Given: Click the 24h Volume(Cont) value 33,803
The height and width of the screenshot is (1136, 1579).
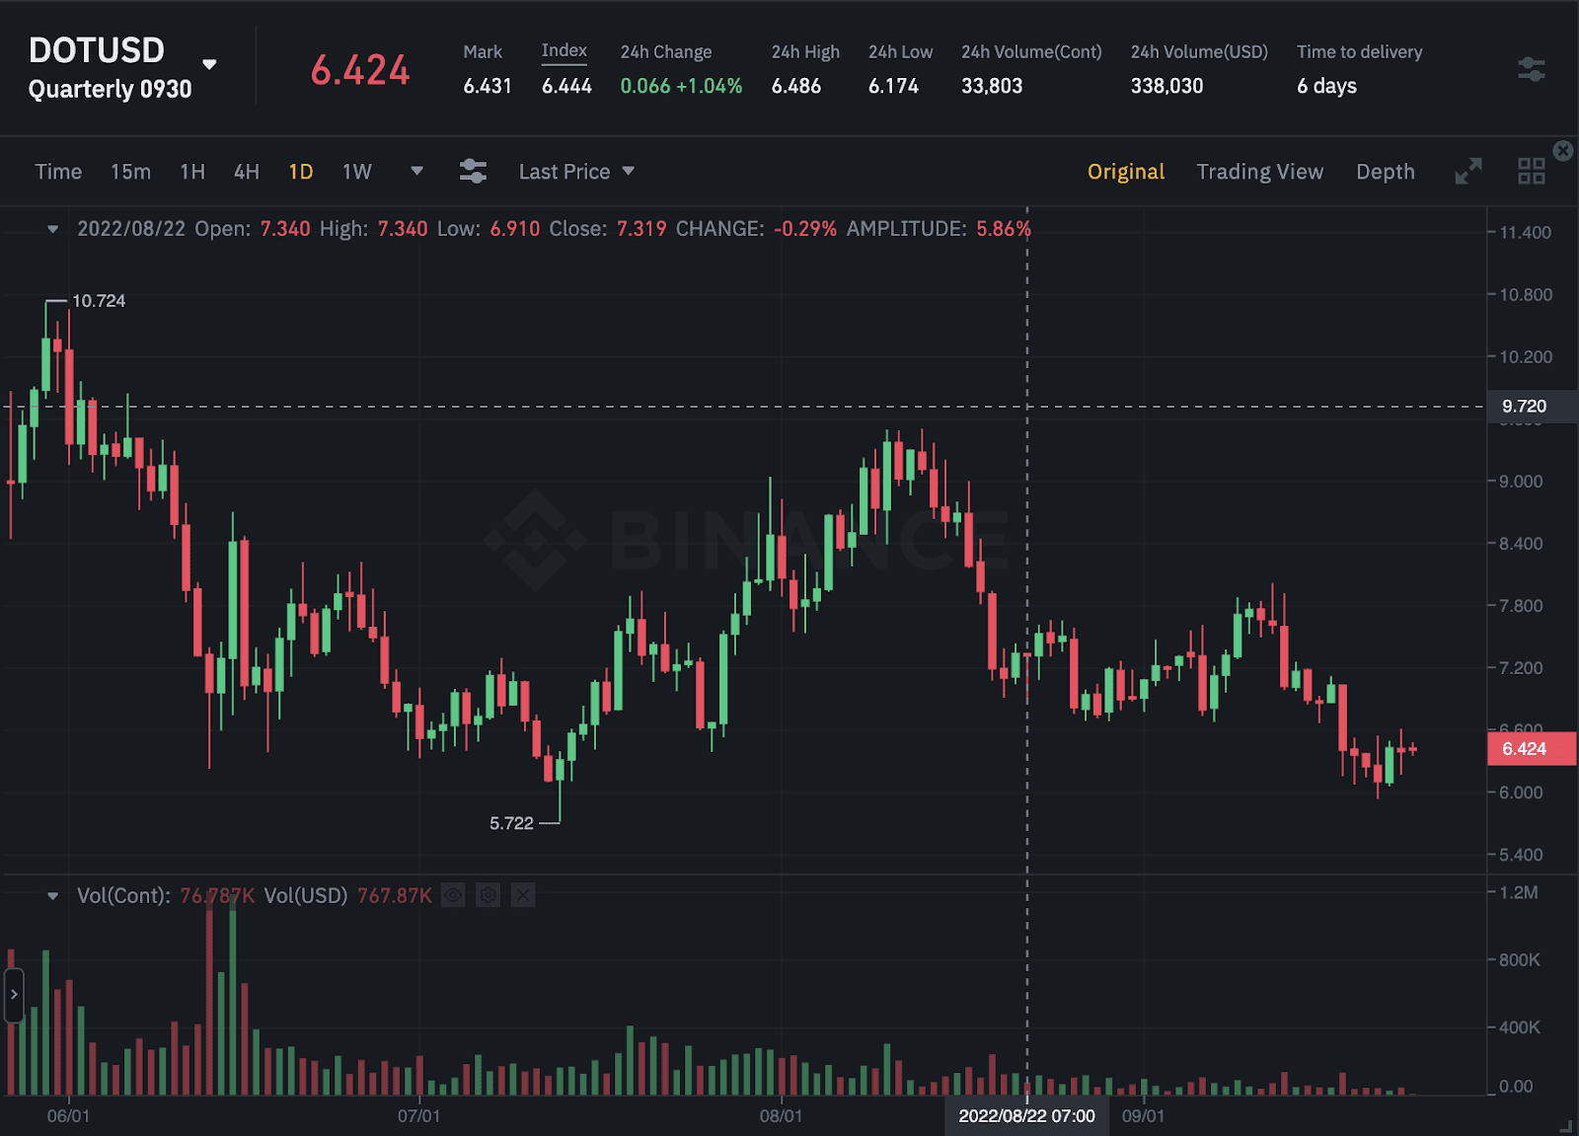Looking at the screenshot, I should tap(992, 86).
